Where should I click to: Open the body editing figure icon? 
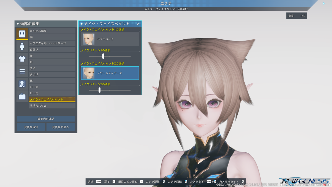(x=22, y=46)
